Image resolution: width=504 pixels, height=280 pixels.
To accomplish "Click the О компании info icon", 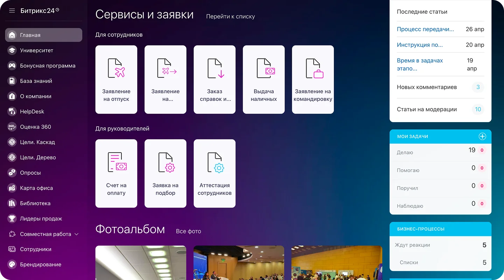I will coord(12,96).
